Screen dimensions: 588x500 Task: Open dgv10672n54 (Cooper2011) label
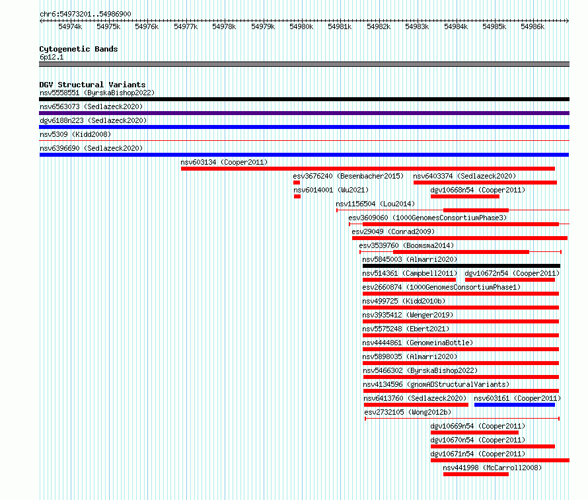pos(512,273)
